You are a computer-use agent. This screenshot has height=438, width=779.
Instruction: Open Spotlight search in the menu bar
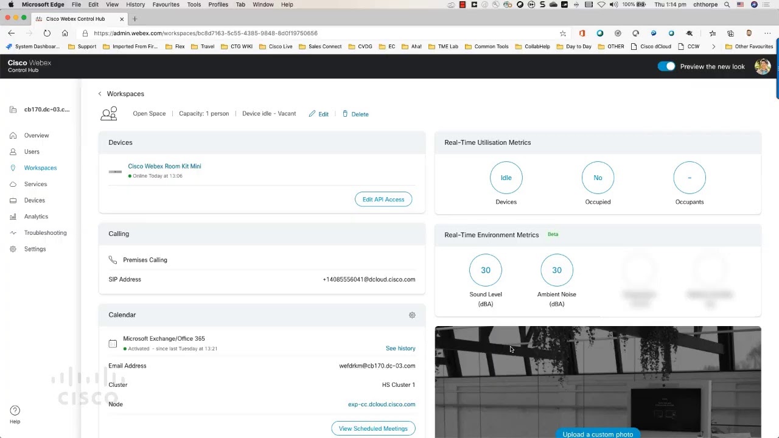[x=727, y=4]
